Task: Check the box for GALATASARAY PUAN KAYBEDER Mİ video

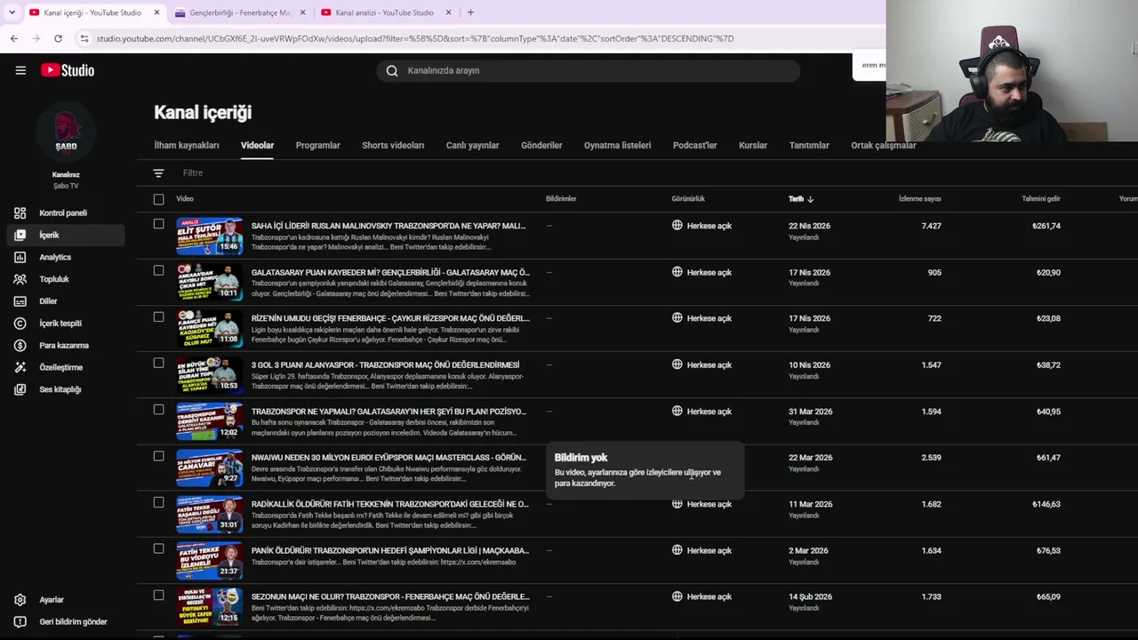Action: tap(158, 270)
